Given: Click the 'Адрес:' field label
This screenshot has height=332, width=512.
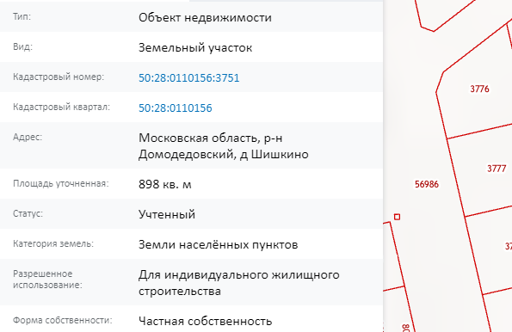Looking at the screenshot, I should tap(28, 137).
